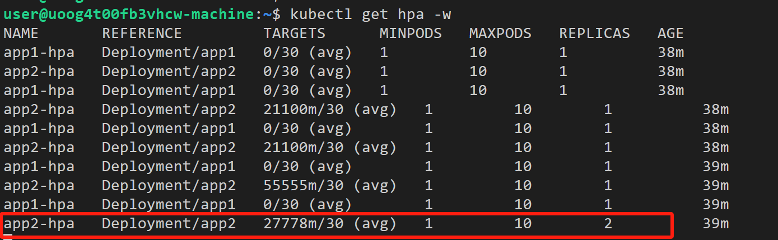Click the TARGETS column header
This screenshot has width=778, height=240.
click(294, 34)
